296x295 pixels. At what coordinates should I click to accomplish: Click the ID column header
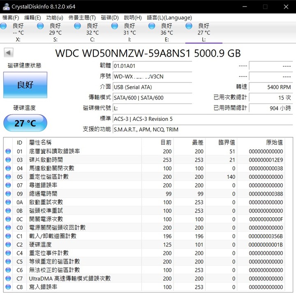19,143
